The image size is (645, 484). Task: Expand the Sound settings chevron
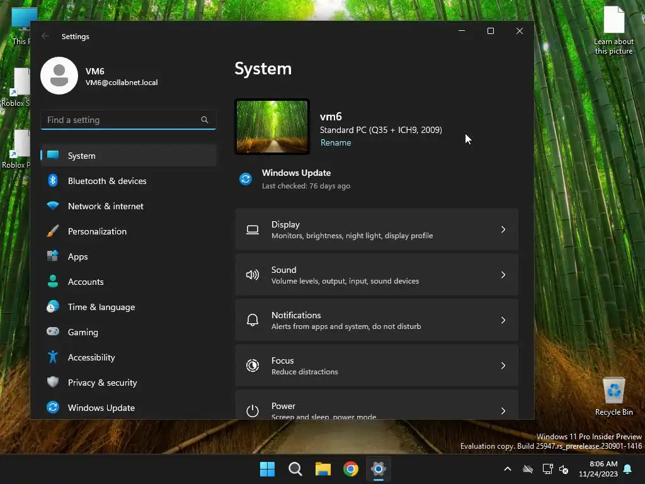(503, 275)
